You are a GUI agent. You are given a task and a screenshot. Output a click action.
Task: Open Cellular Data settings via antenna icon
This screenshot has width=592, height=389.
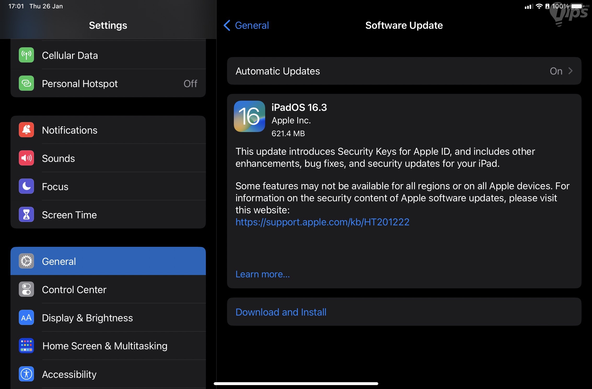click(26, 55)
